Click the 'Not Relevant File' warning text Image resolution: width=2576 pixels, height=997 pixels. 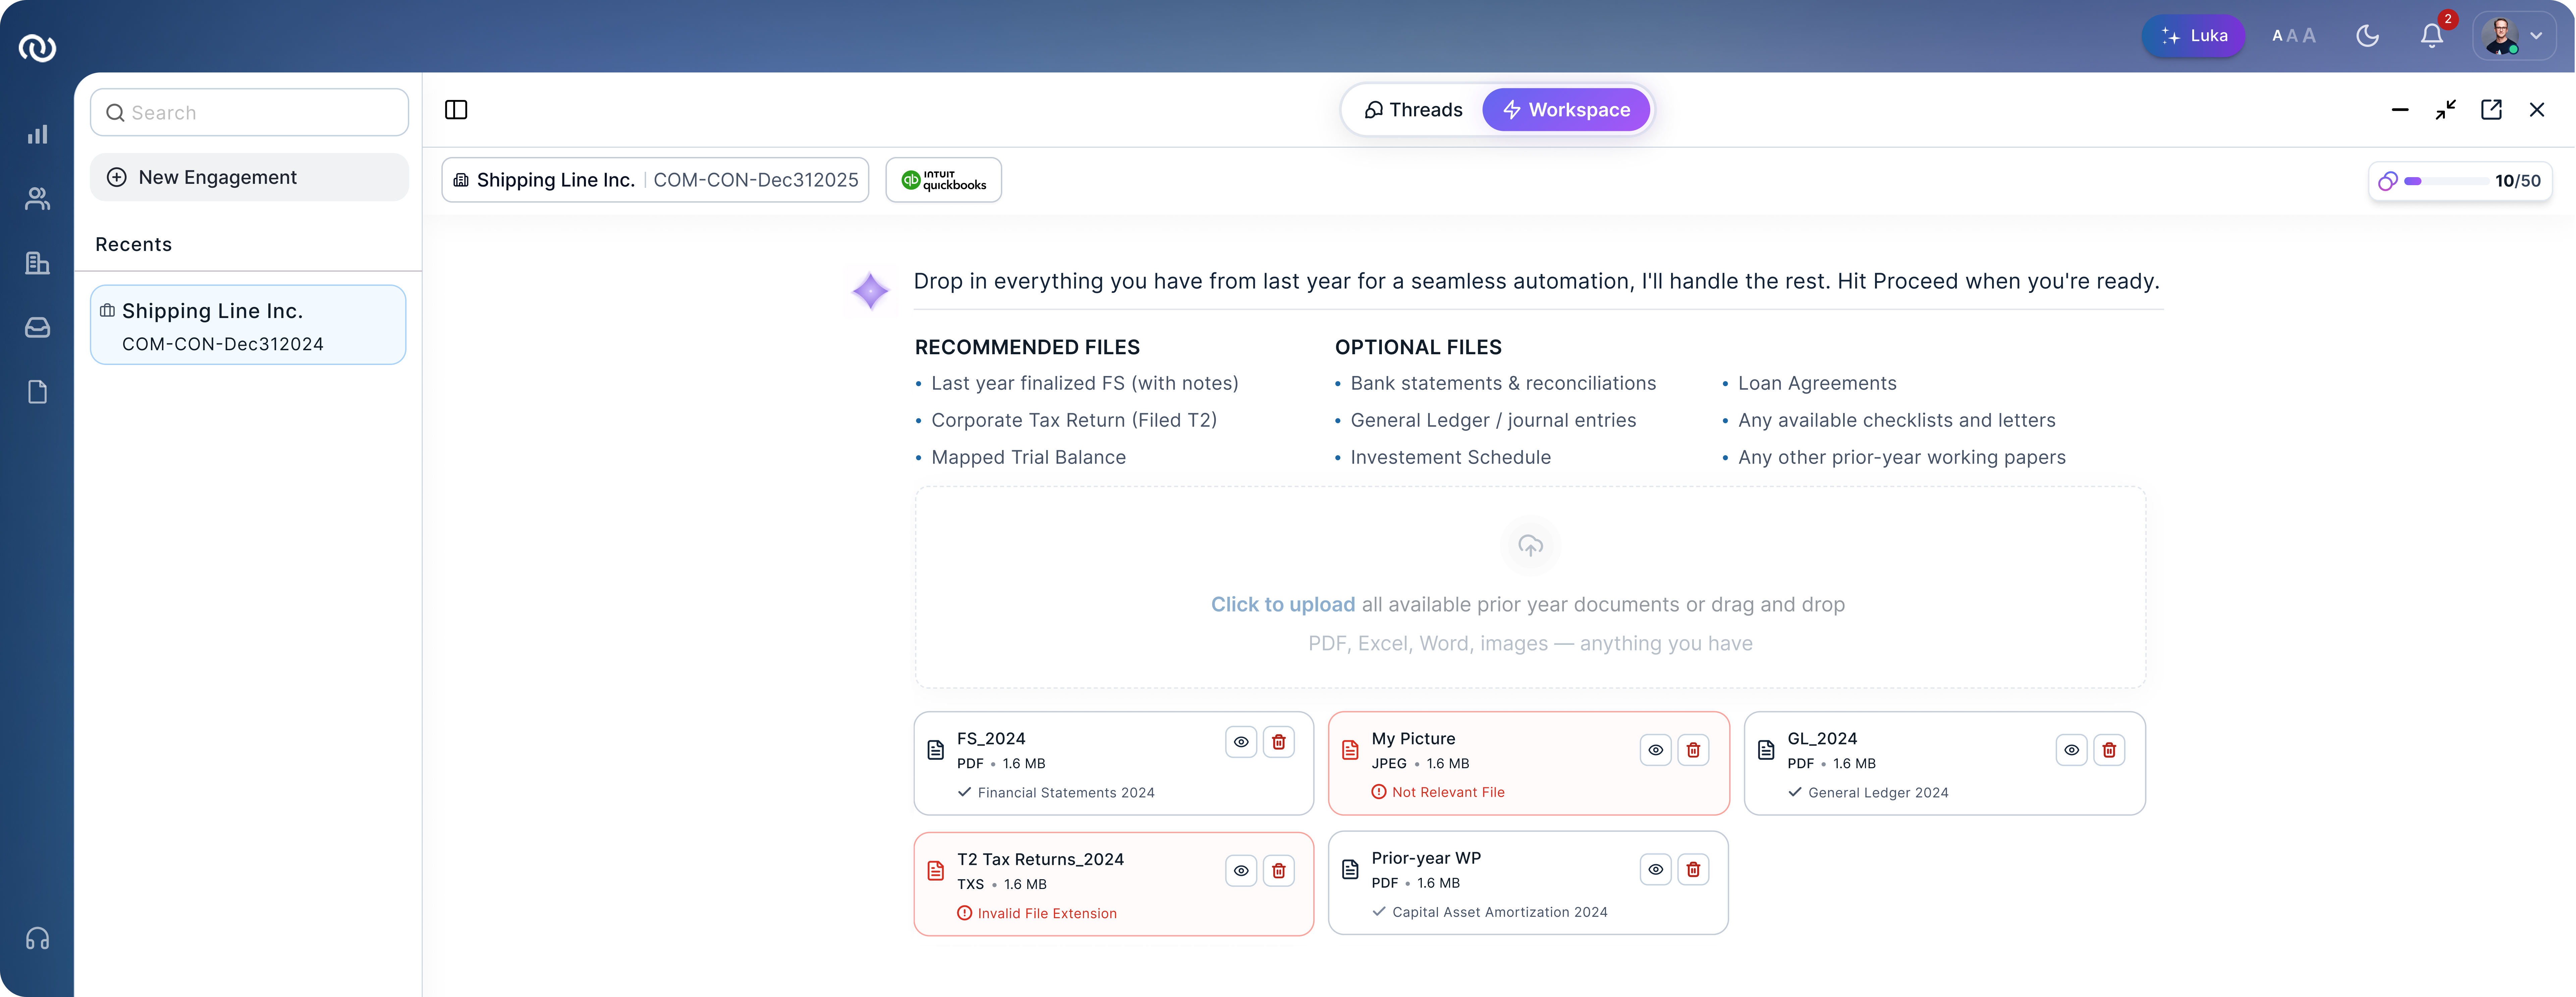[x=1448, y=792]
